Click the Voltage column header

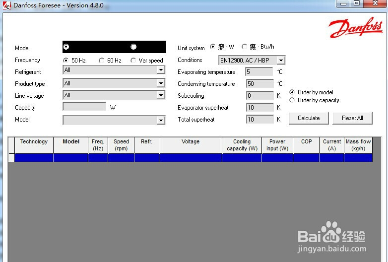tap(191, 145)
